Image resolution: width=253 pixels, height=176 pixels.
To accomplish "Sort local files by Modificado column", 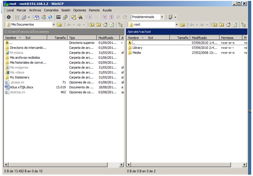I will (x=108, y=38).
